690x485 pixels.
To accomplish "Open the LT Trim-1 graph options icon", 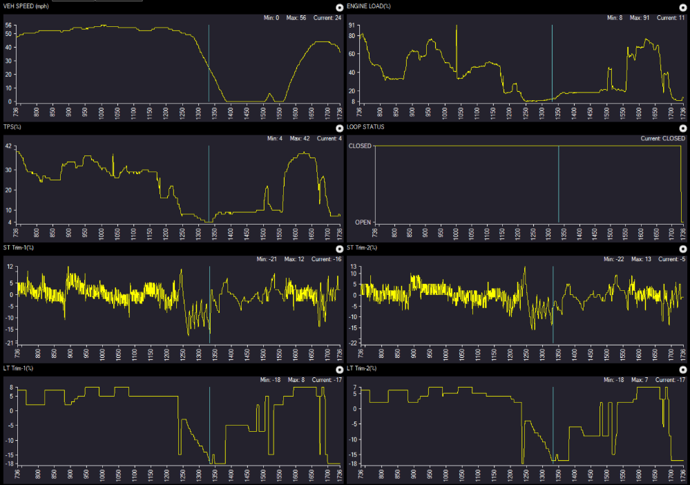I will pyautogui.click(x=339, y=369).
